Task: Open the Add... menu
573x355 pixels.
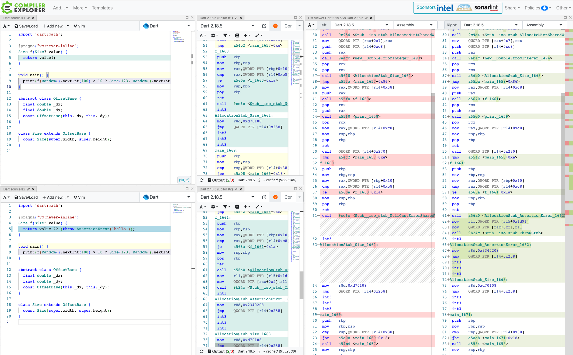Action: 60,8
